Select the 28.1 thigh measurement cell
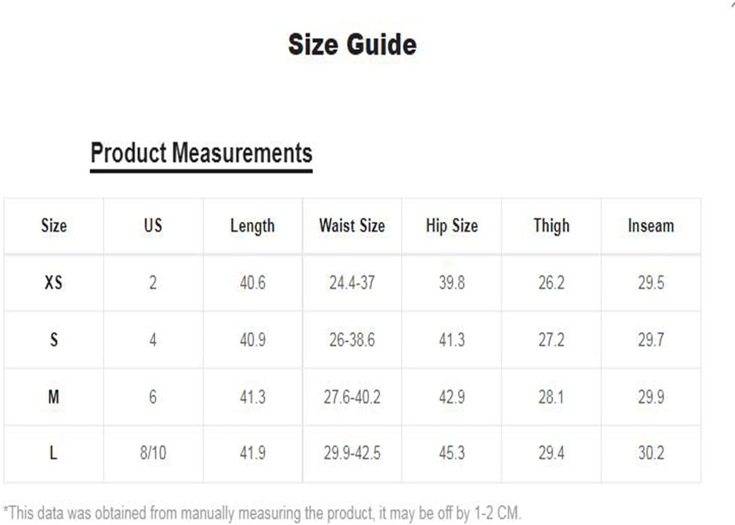 coord(551,397)
